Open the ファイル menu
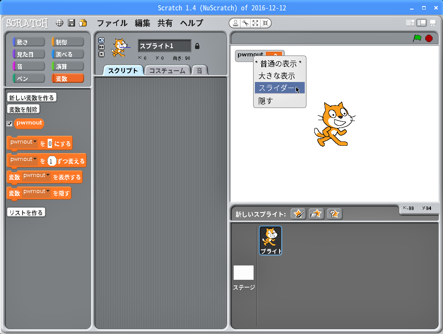The width and height of the screenshot is (443, 334). (x=112, y=23)
